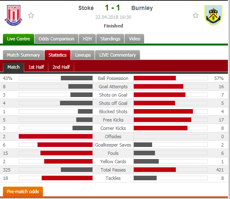The image size is (230, 199).
Task: Open the LIVE Commentary tab
Action: [117, 55]
